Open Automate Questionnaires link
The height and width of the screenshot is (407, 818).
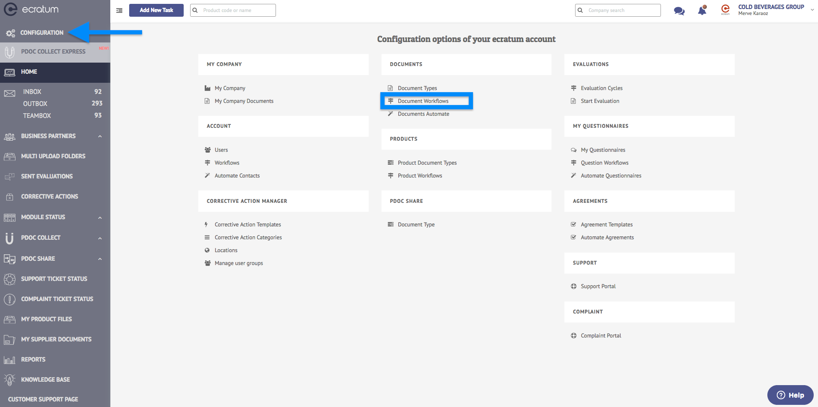(611, 176)
